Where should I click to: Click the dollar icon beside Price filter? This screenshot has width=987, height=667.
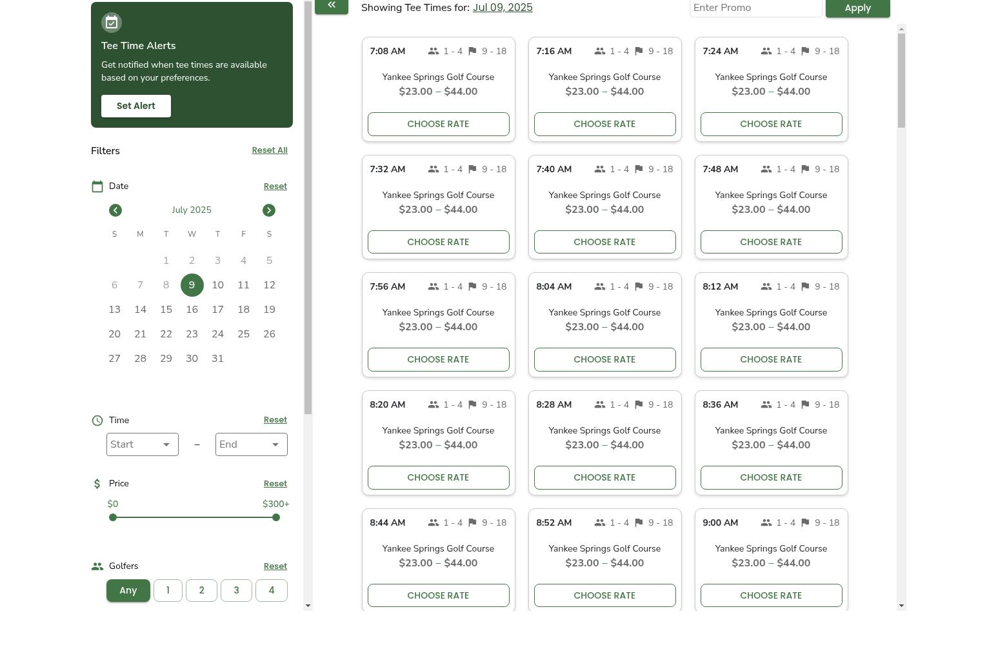[97, 484]
